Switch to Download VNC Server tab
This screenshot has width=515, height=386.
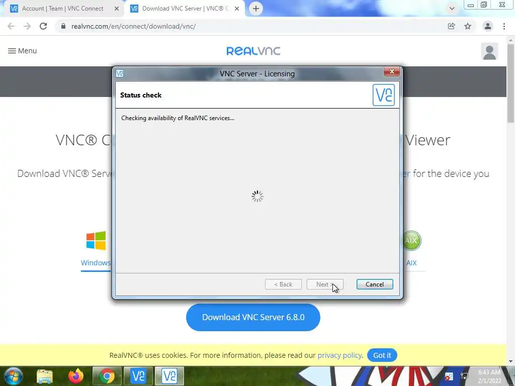[x=185, y=9]
